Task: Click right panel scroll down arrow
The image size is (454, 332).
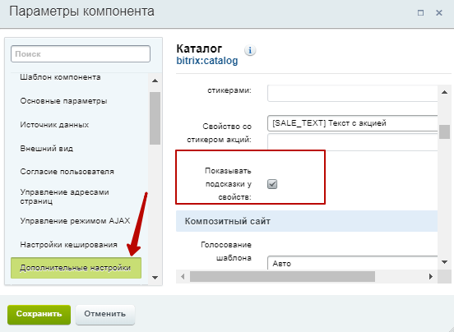Action: click(444, 262)
